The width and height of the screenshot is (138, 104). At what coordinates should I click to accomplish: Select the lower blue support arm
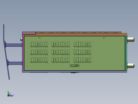[x=15, y=63]
